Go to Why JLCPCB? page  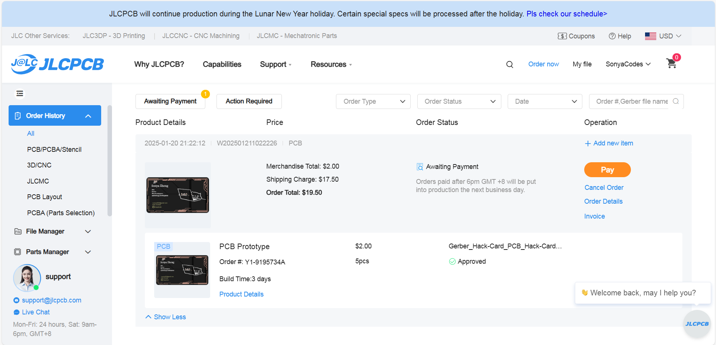point(159,65)
